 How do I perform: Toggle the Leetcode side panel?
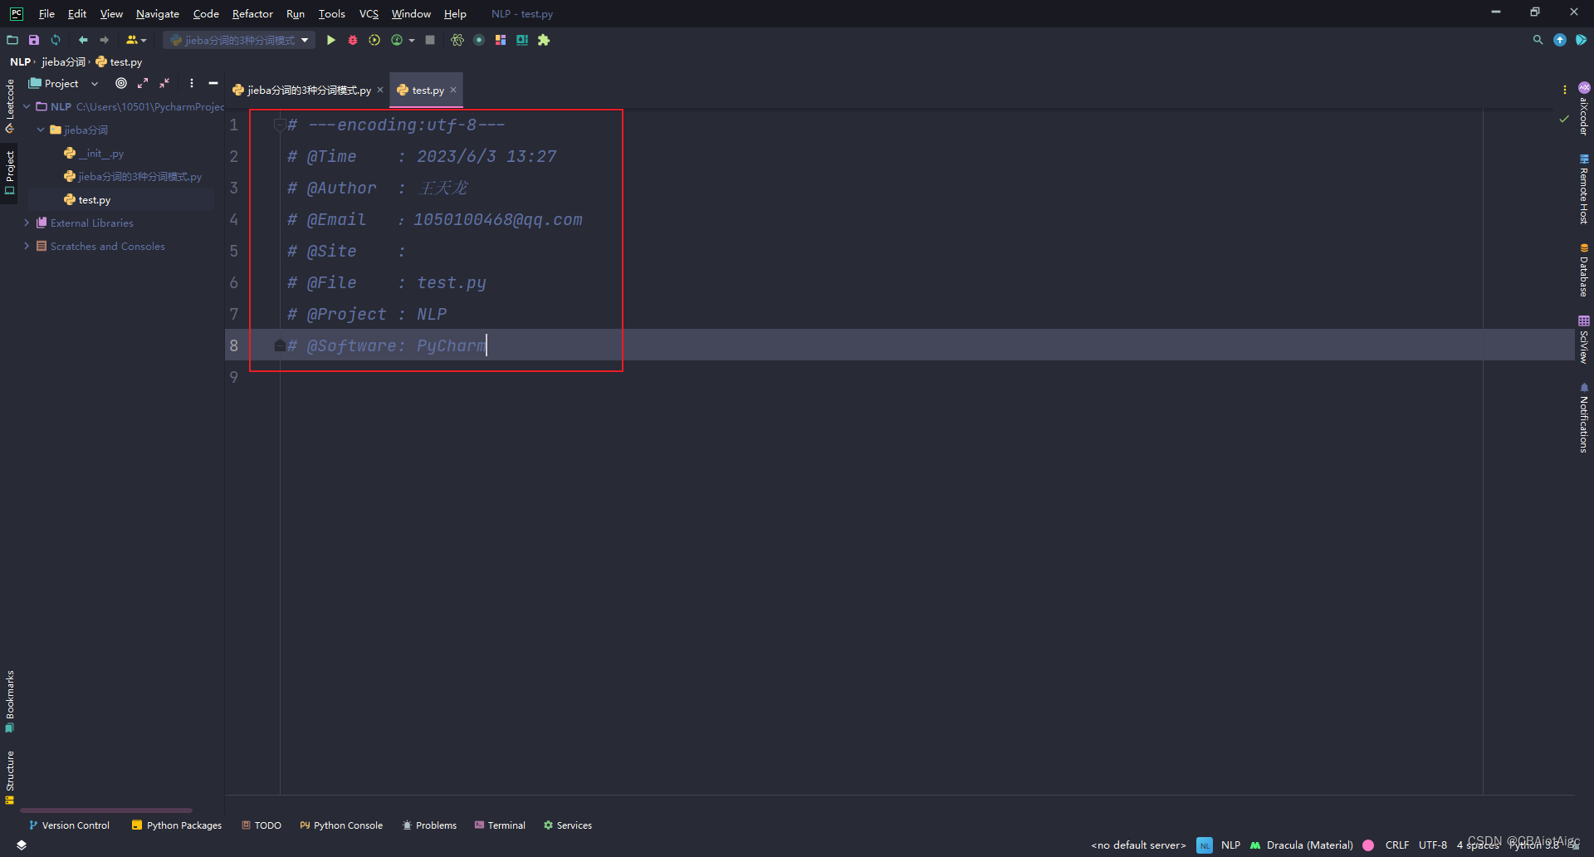tap(10, 106)
